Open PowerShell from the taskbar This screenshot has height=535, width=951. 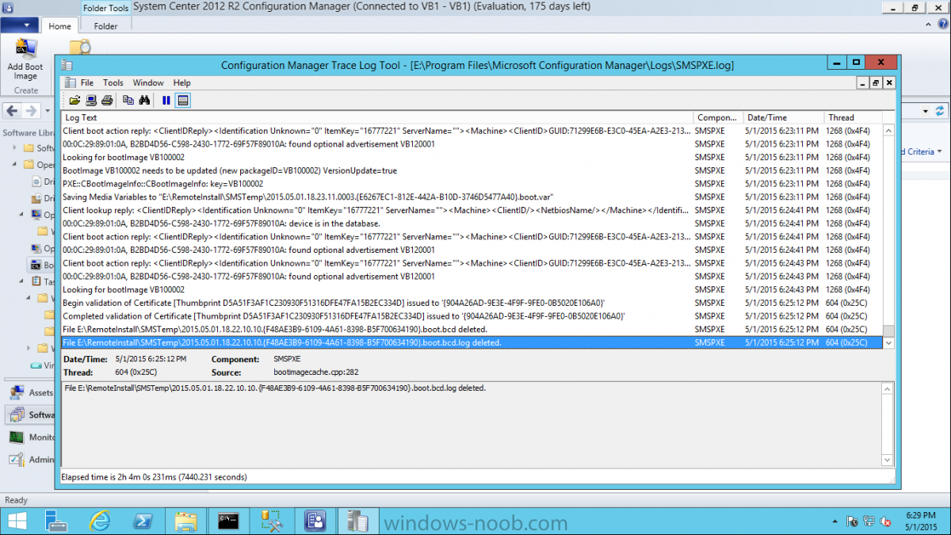[x=143, y=521]
